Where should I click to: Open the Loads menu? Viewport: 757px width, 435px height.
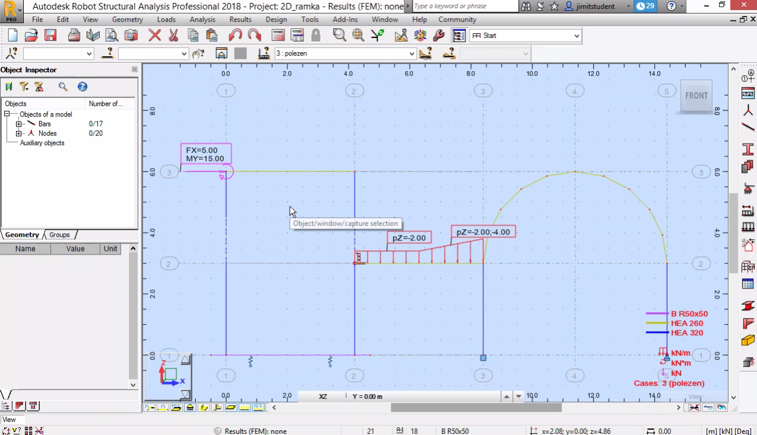[x=166, y=20]
